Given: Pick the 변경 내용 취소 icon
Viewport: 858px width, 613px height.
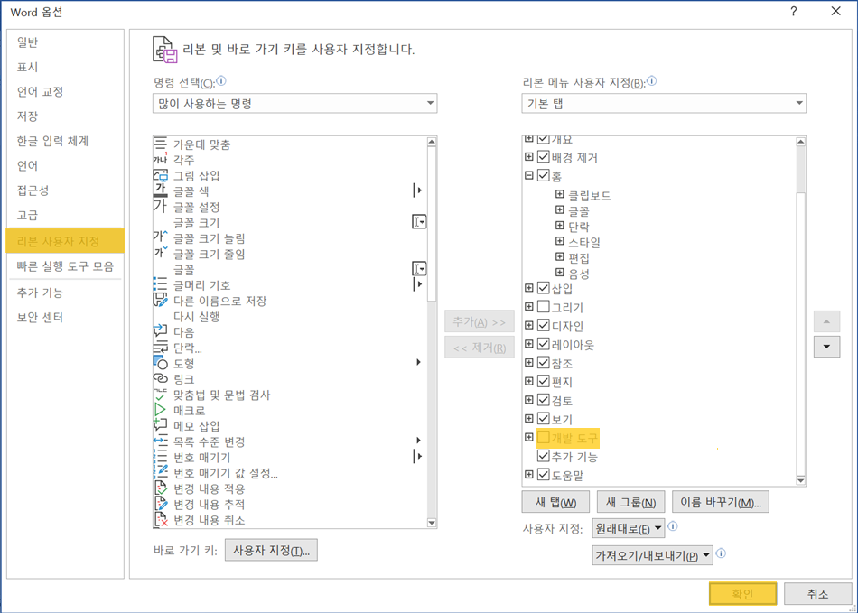Looking at the screenshot, I should coord(161,519).
